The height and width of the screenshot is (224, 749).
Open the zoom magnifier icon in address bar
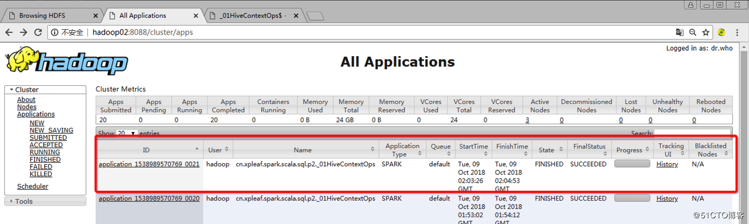(692, 32)
